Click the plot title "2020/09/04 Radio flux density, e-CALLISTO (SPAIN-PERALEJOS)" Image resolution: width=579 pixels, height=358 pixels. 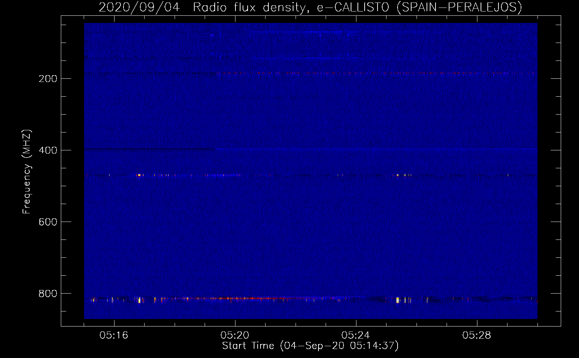pos(310,7)
